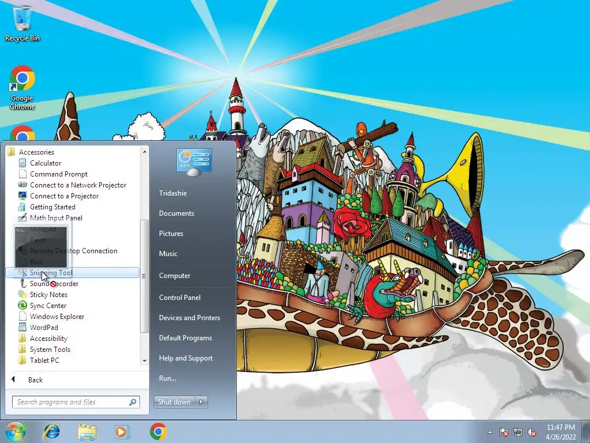590x443 pixels.
Task: Click the taskbar clock and date
Action: coord(561,432)
